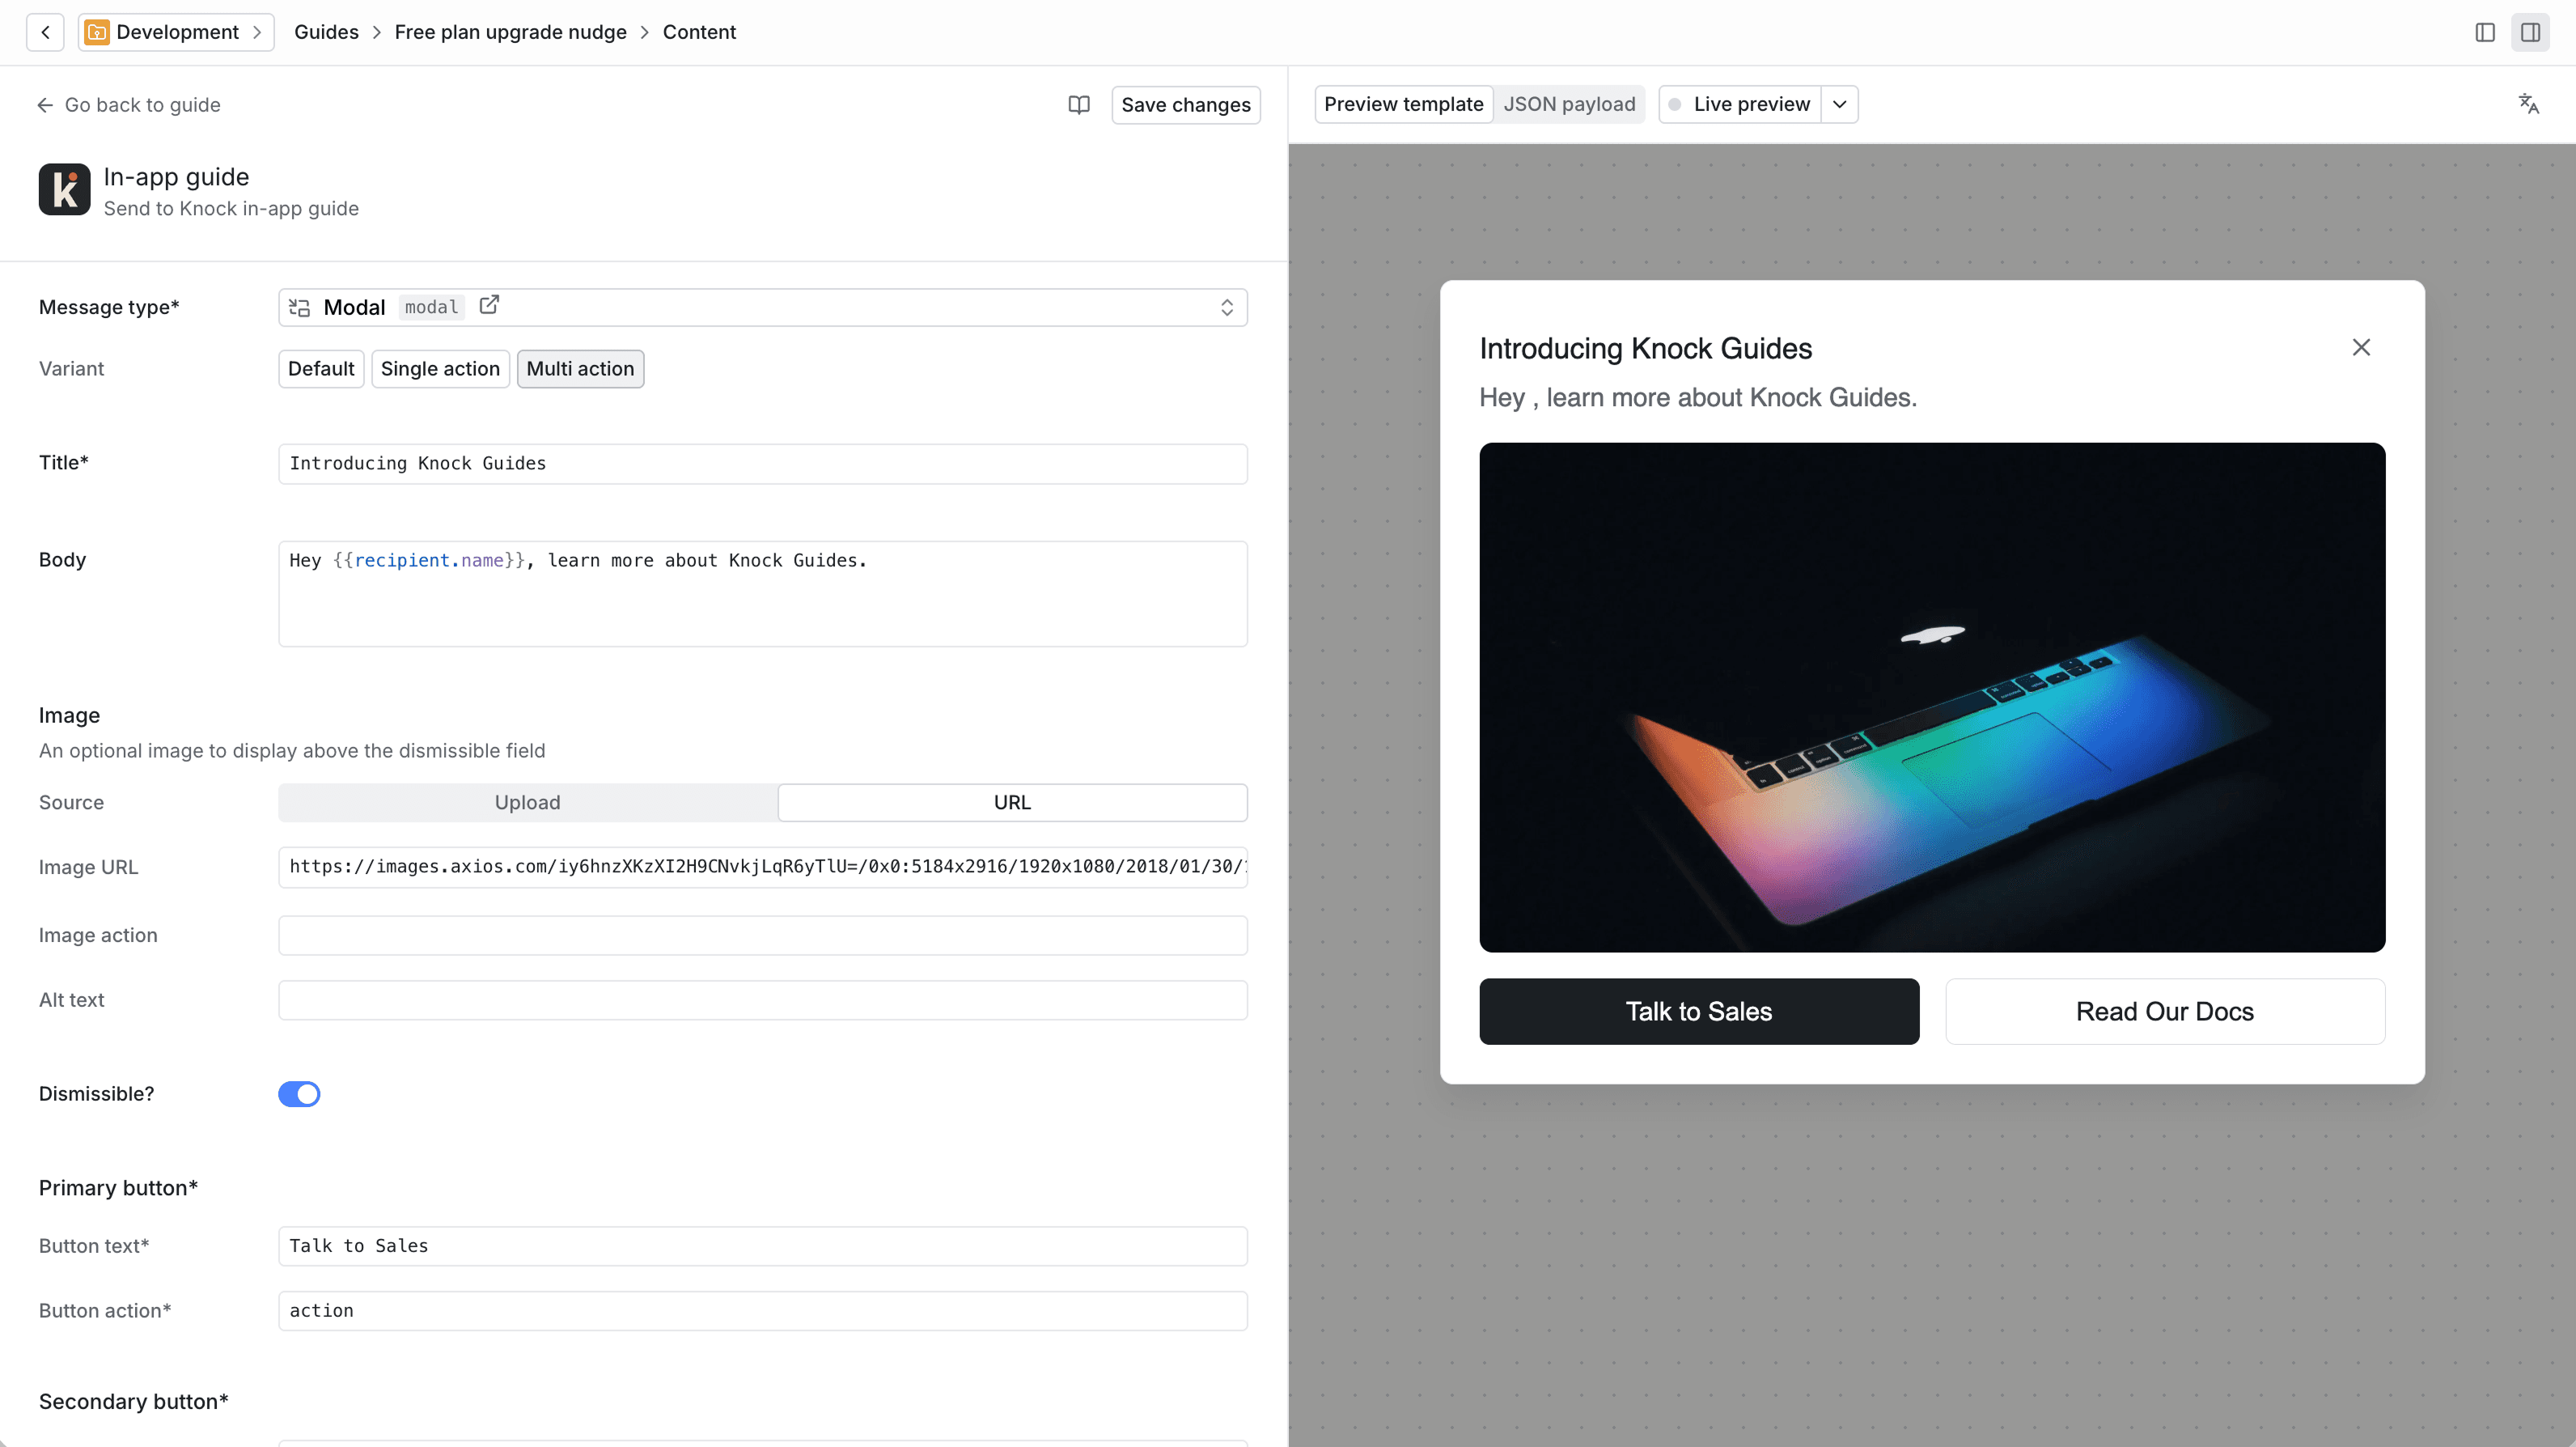Click the Alt text input field
Image resolution: width=2576 pixels, height=1447 pixels.
click(762, 1000)
